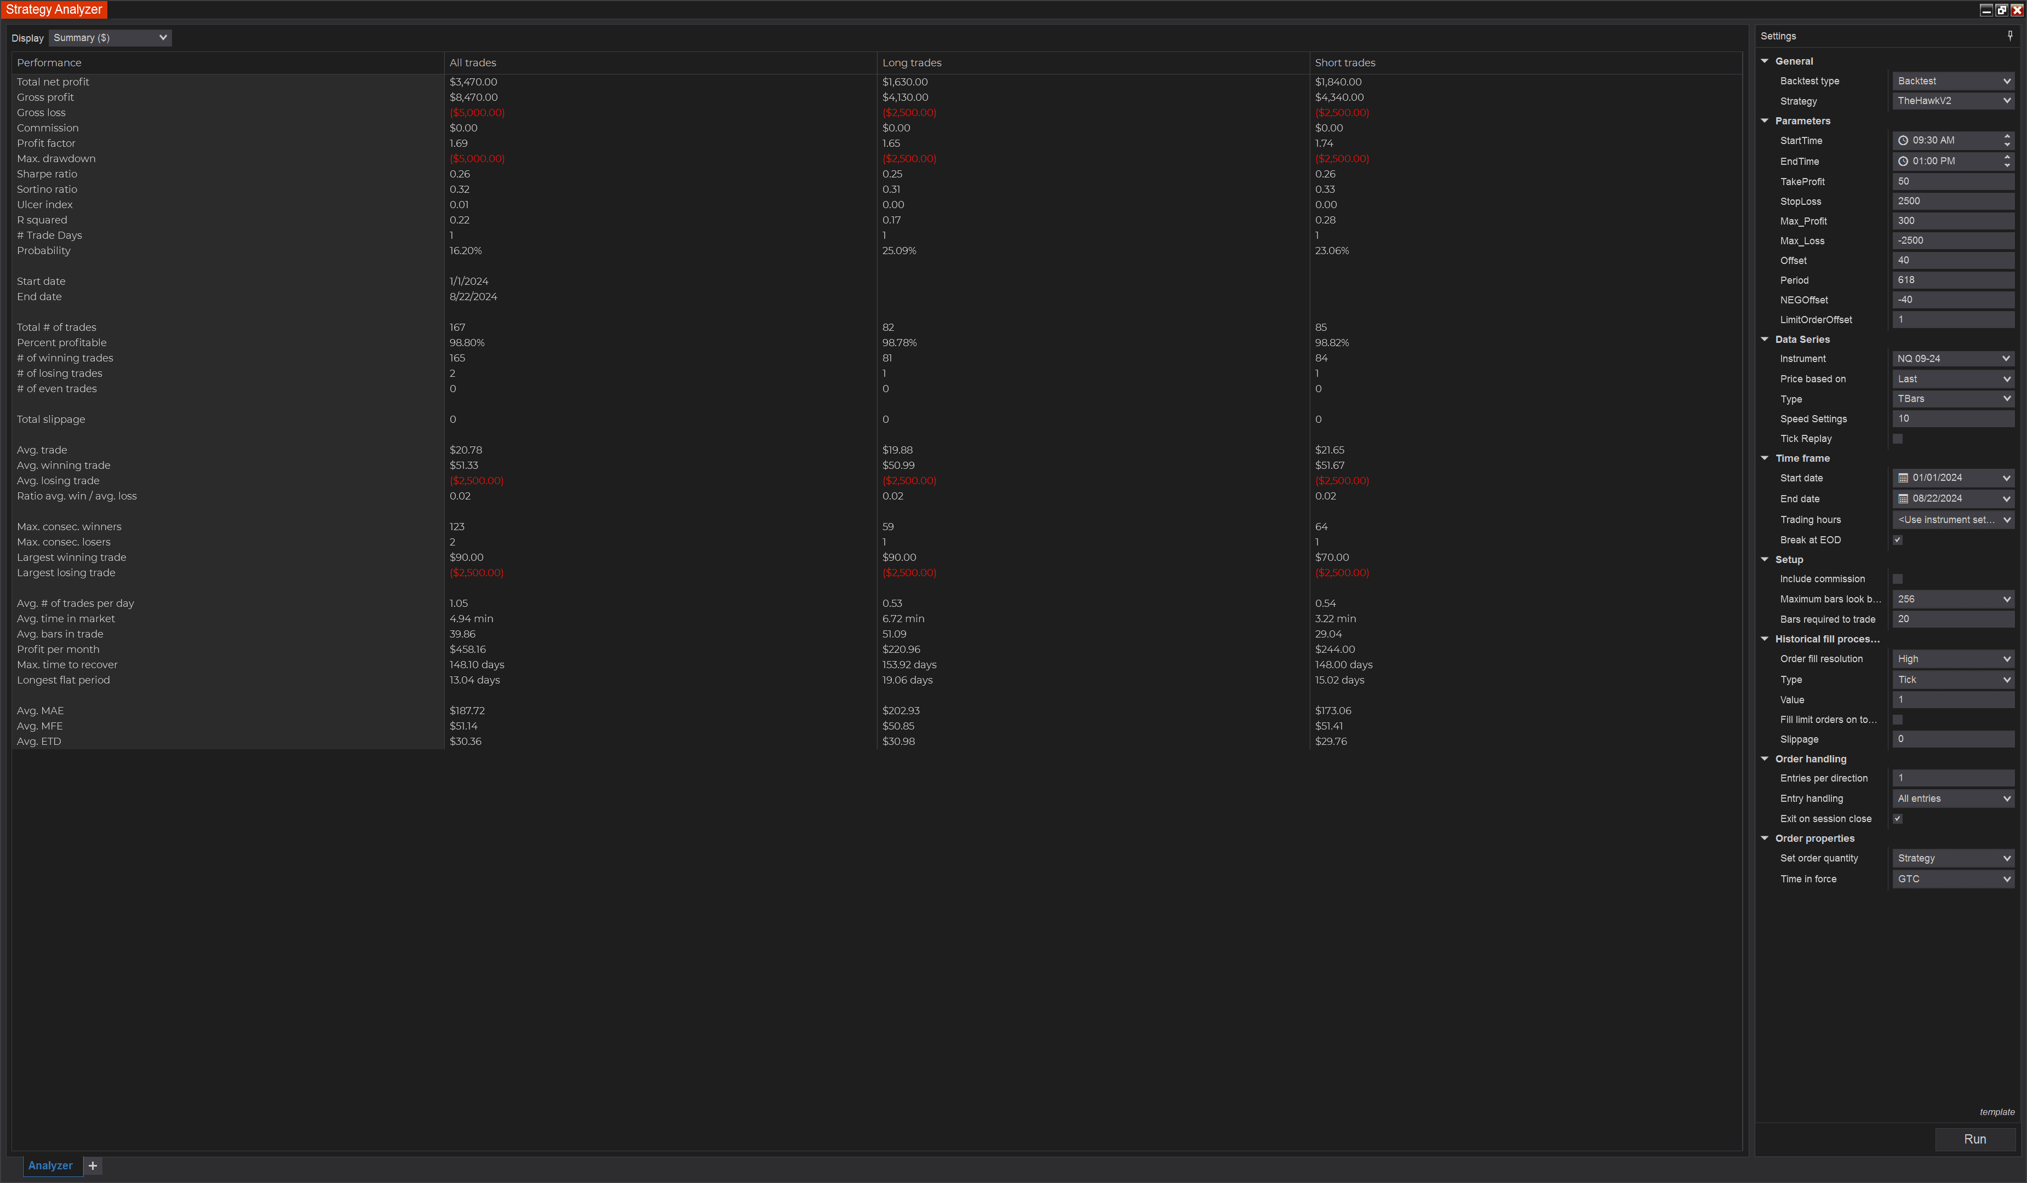This screenshot has width=2027, height=1183.
Task: Click the Short trades column header
Action: (x=1526, y=63)
